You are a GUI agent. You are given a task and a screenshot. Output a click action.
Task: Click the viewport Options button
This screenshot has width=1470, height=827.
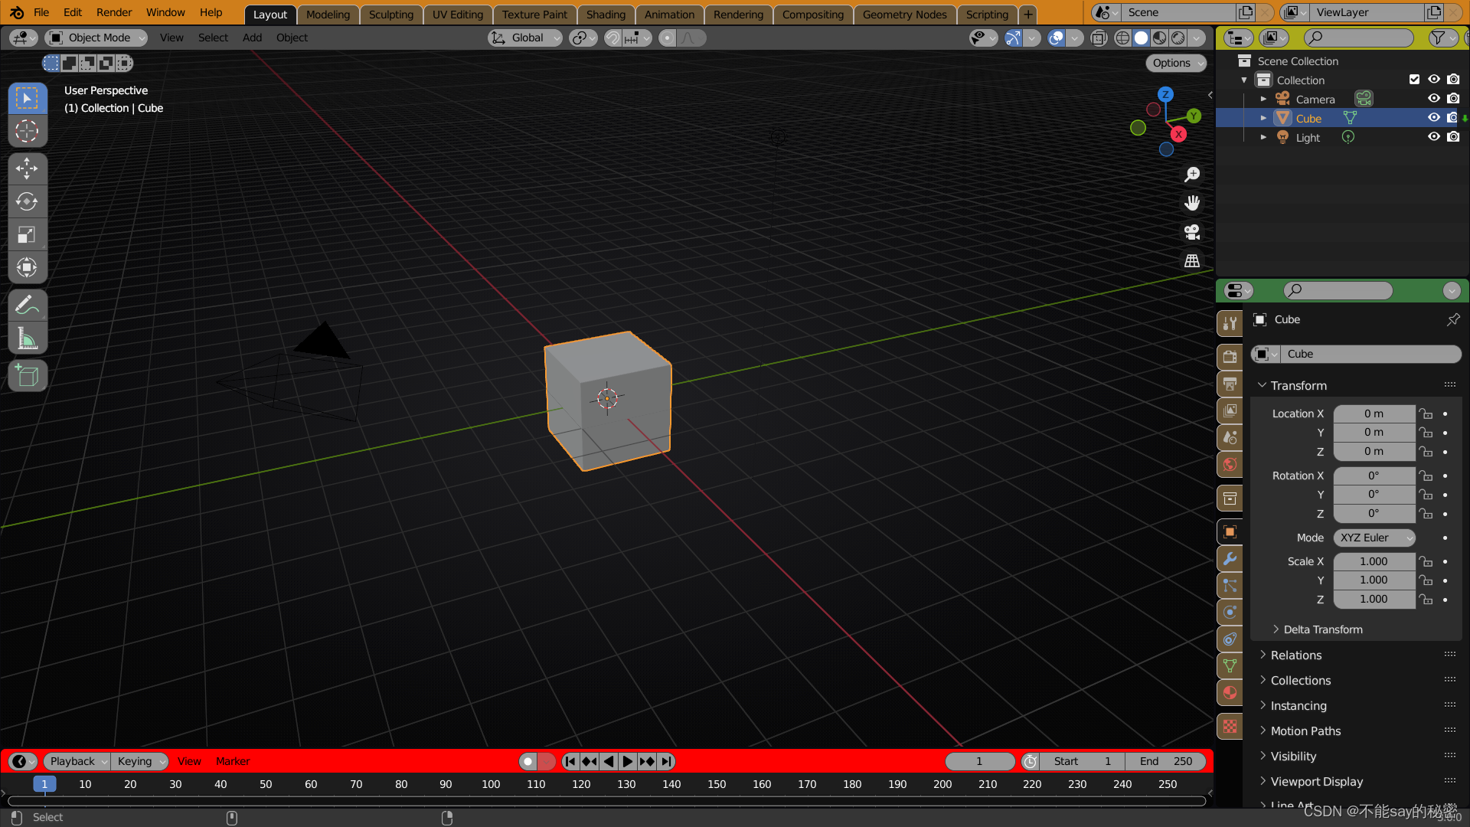[1174, 63]
